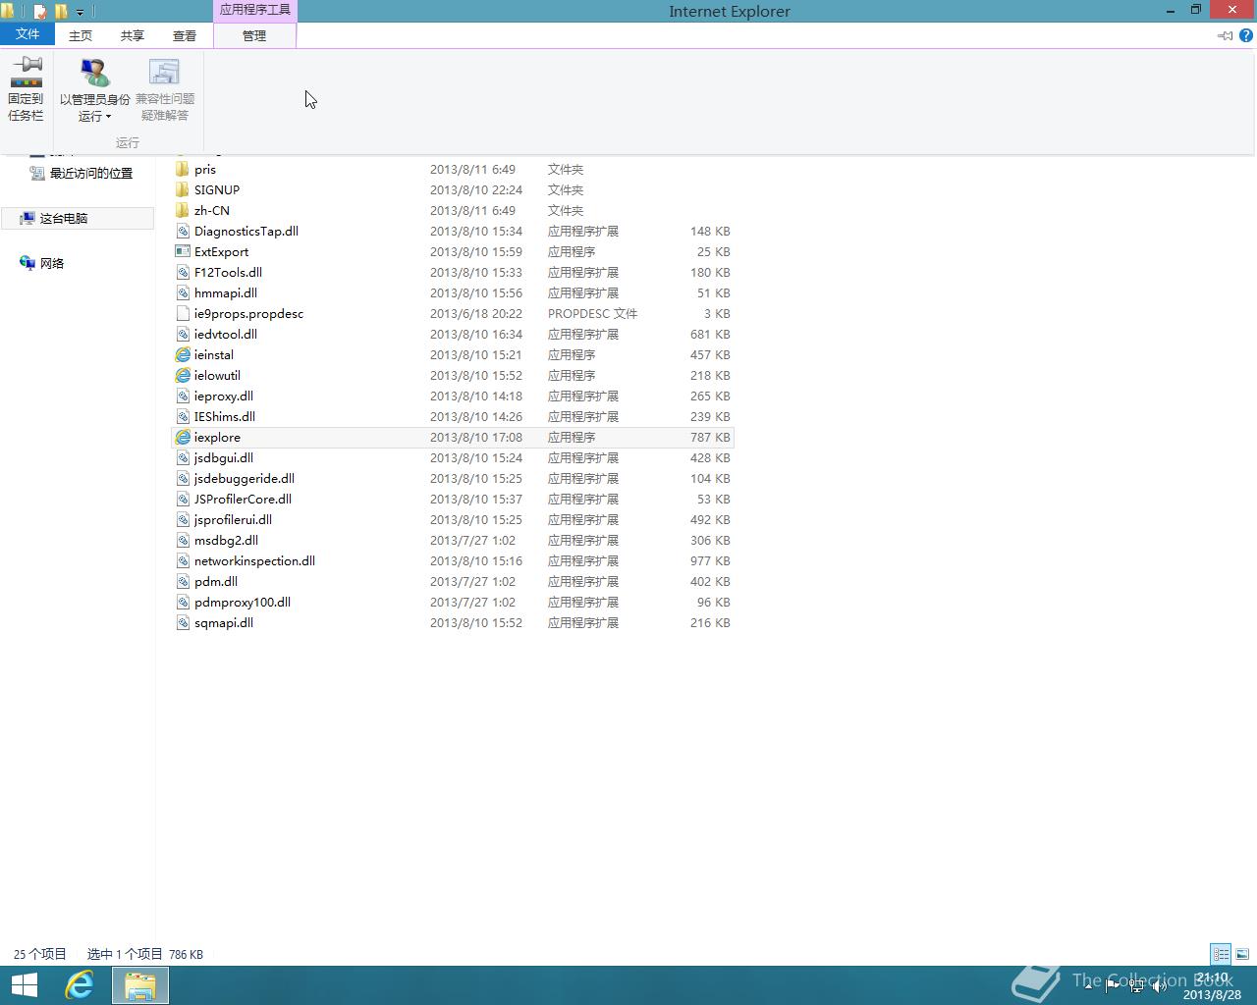Open volume speaker tray icon
The width and height of the screenshot is (1257, 1005).
(x=1160, y=986)
